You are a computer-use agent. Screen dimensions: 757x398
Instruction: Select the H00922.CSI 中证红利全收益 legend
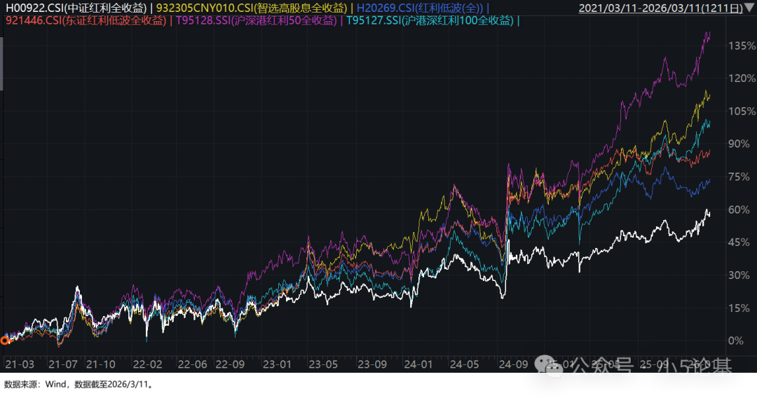click(x=76, y=8)
